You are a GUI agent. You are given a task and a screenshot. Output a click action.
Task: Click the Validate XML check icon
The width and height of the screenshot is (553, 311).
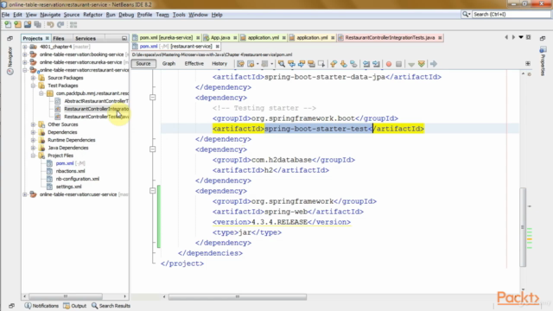pos(421,64)
